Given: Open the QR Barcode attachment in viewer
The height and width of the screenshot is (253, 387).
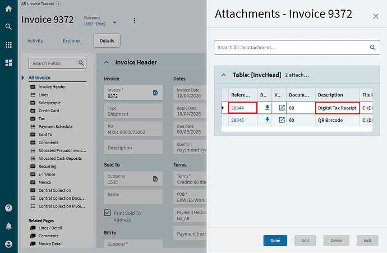Looking at the screenshot, I should (x=282, y=120).
